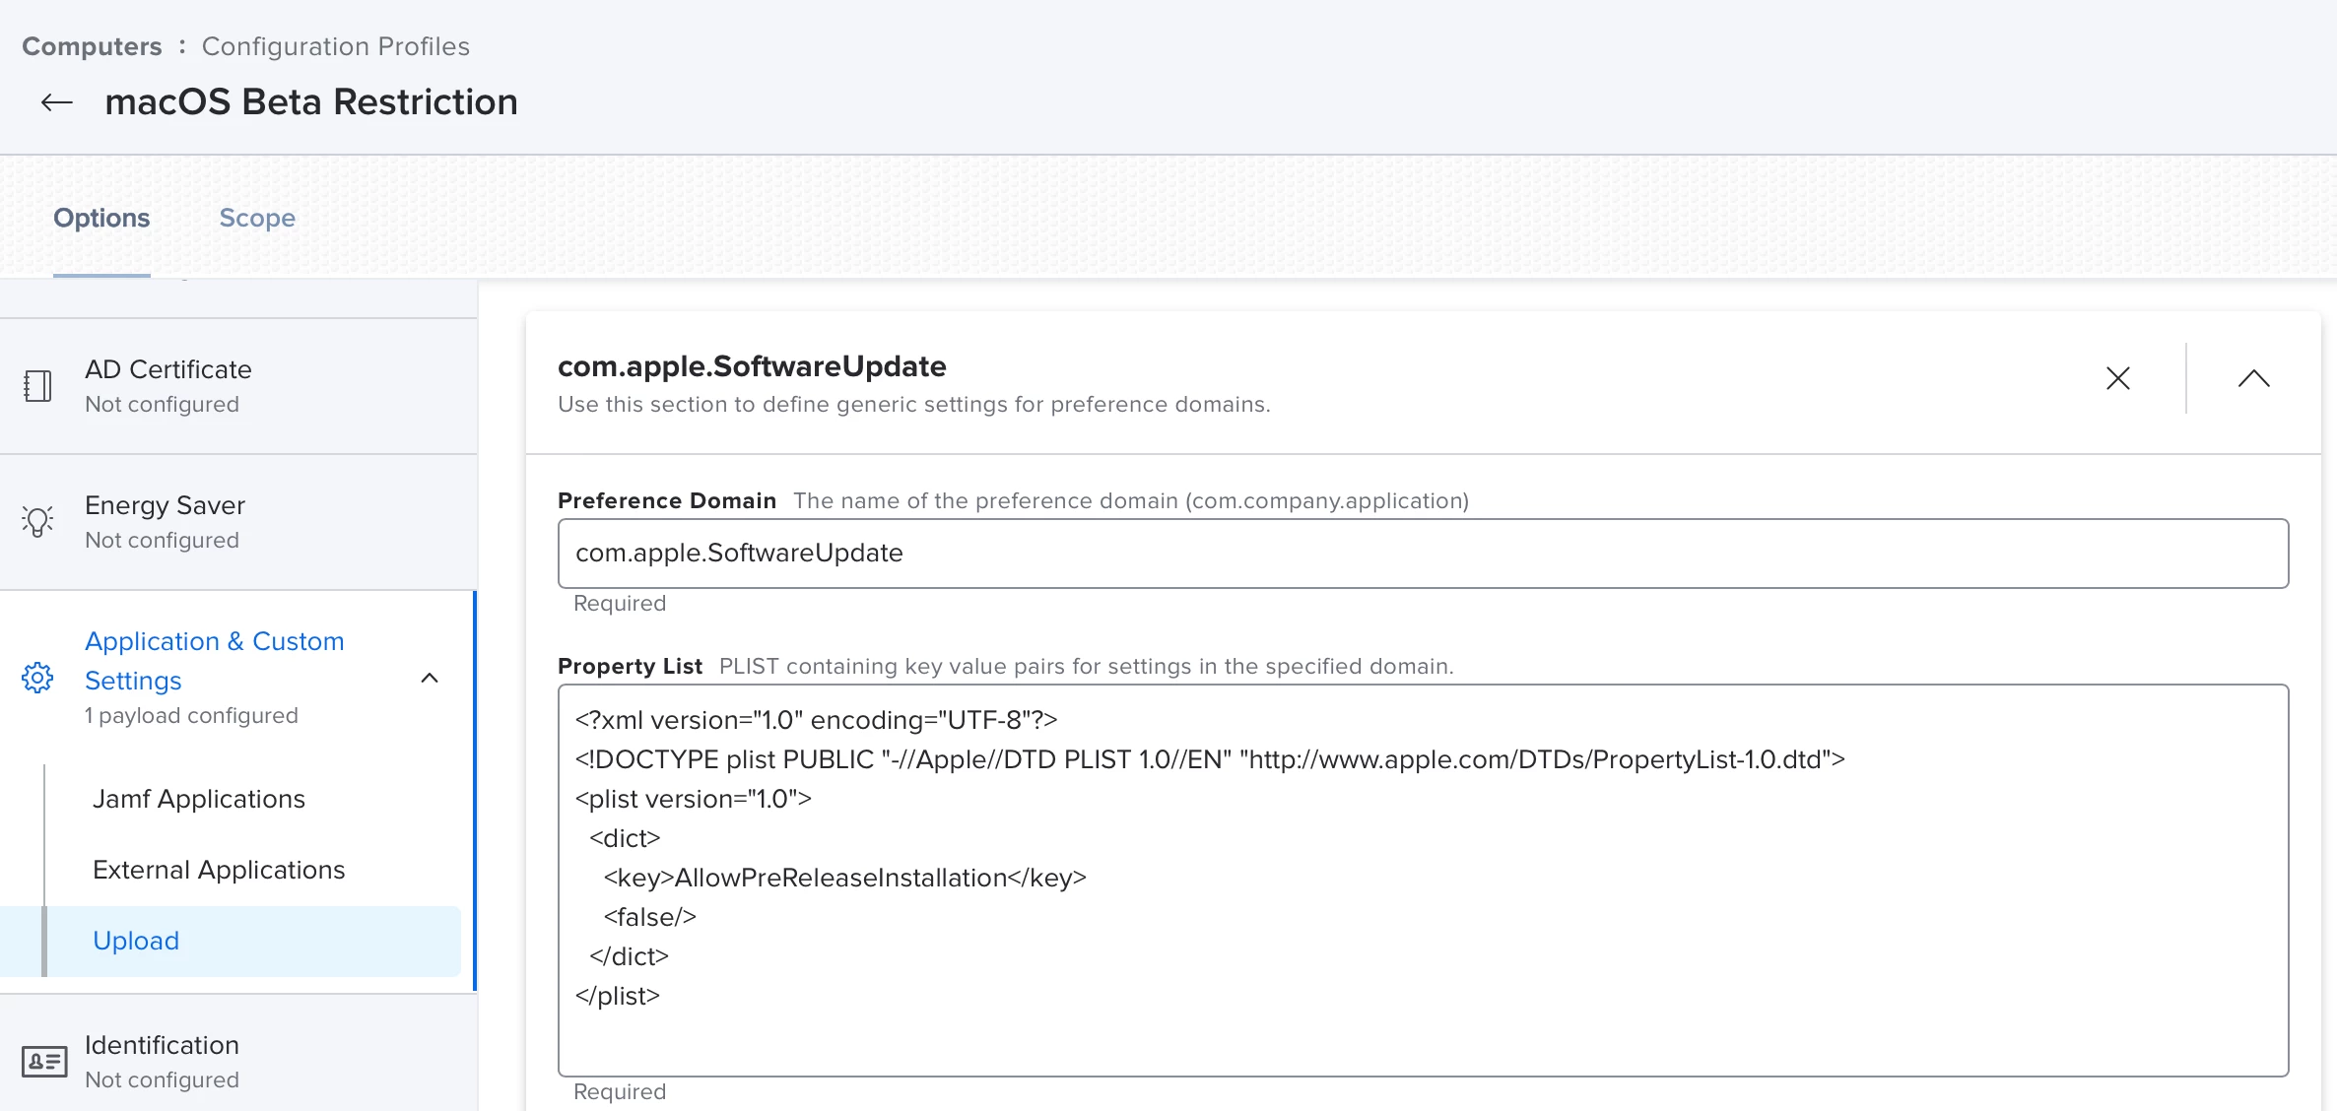The image size is (2337, 1111).
Task: Click the Identification card icon
Action: [x=44, y=1061]
